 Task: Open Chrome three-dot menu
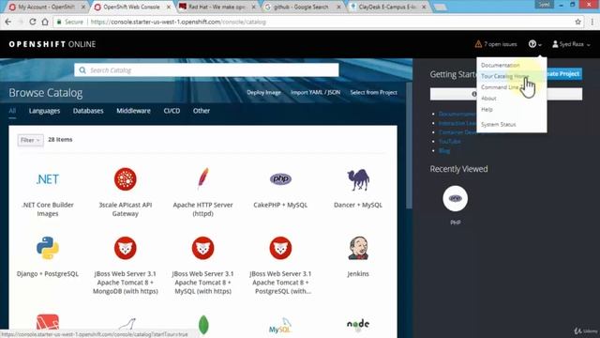click(592, 22)
